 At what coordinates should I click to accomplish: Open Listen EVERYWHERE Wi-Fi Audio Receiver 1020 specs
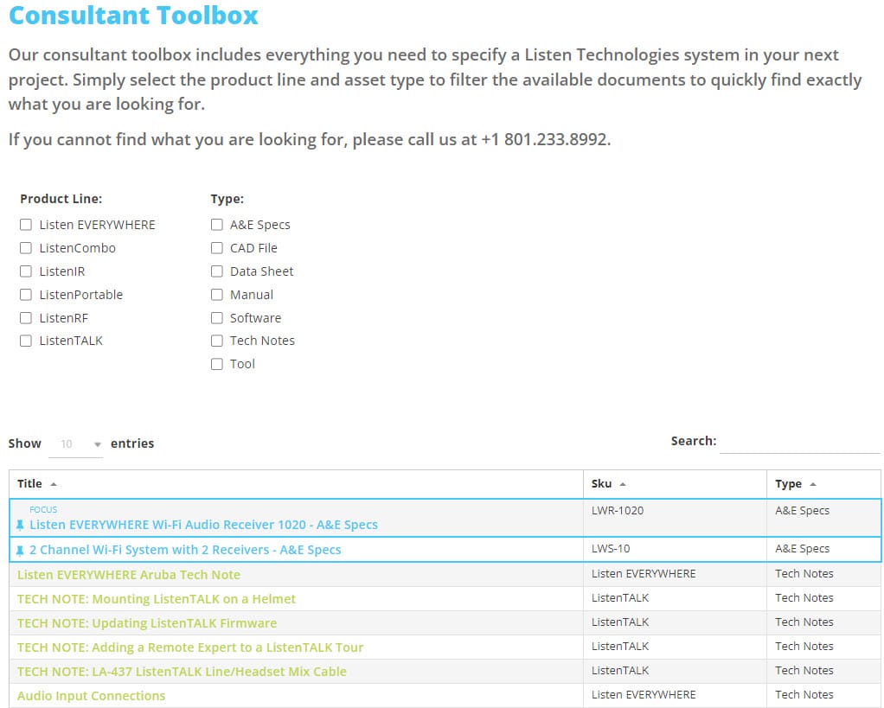point(203,525)
